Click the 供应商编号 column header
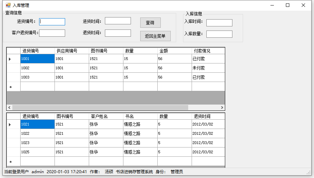314x178 pixels. point(72,51)
